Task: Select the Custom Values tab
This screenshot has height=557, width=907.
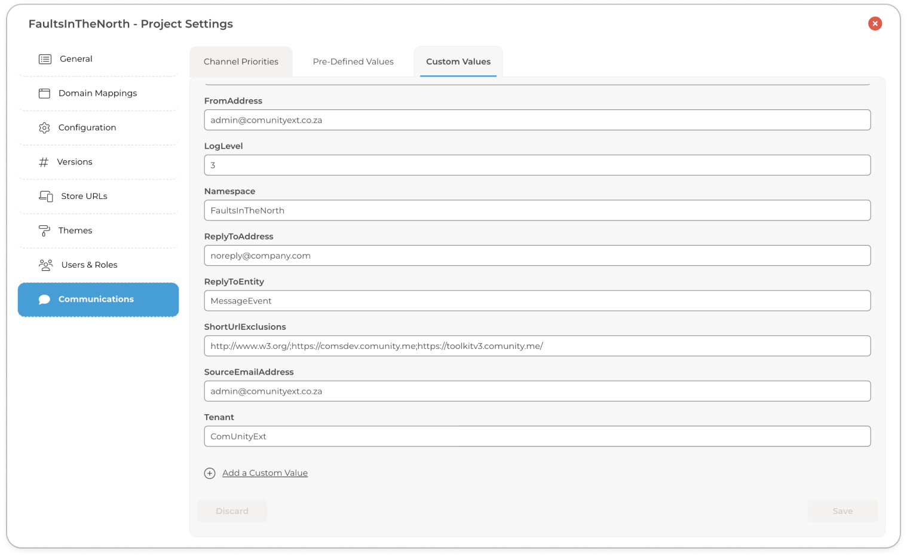Action: click(458, 62)
